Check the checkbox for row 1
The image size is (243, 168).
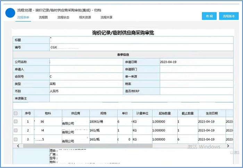16,122
